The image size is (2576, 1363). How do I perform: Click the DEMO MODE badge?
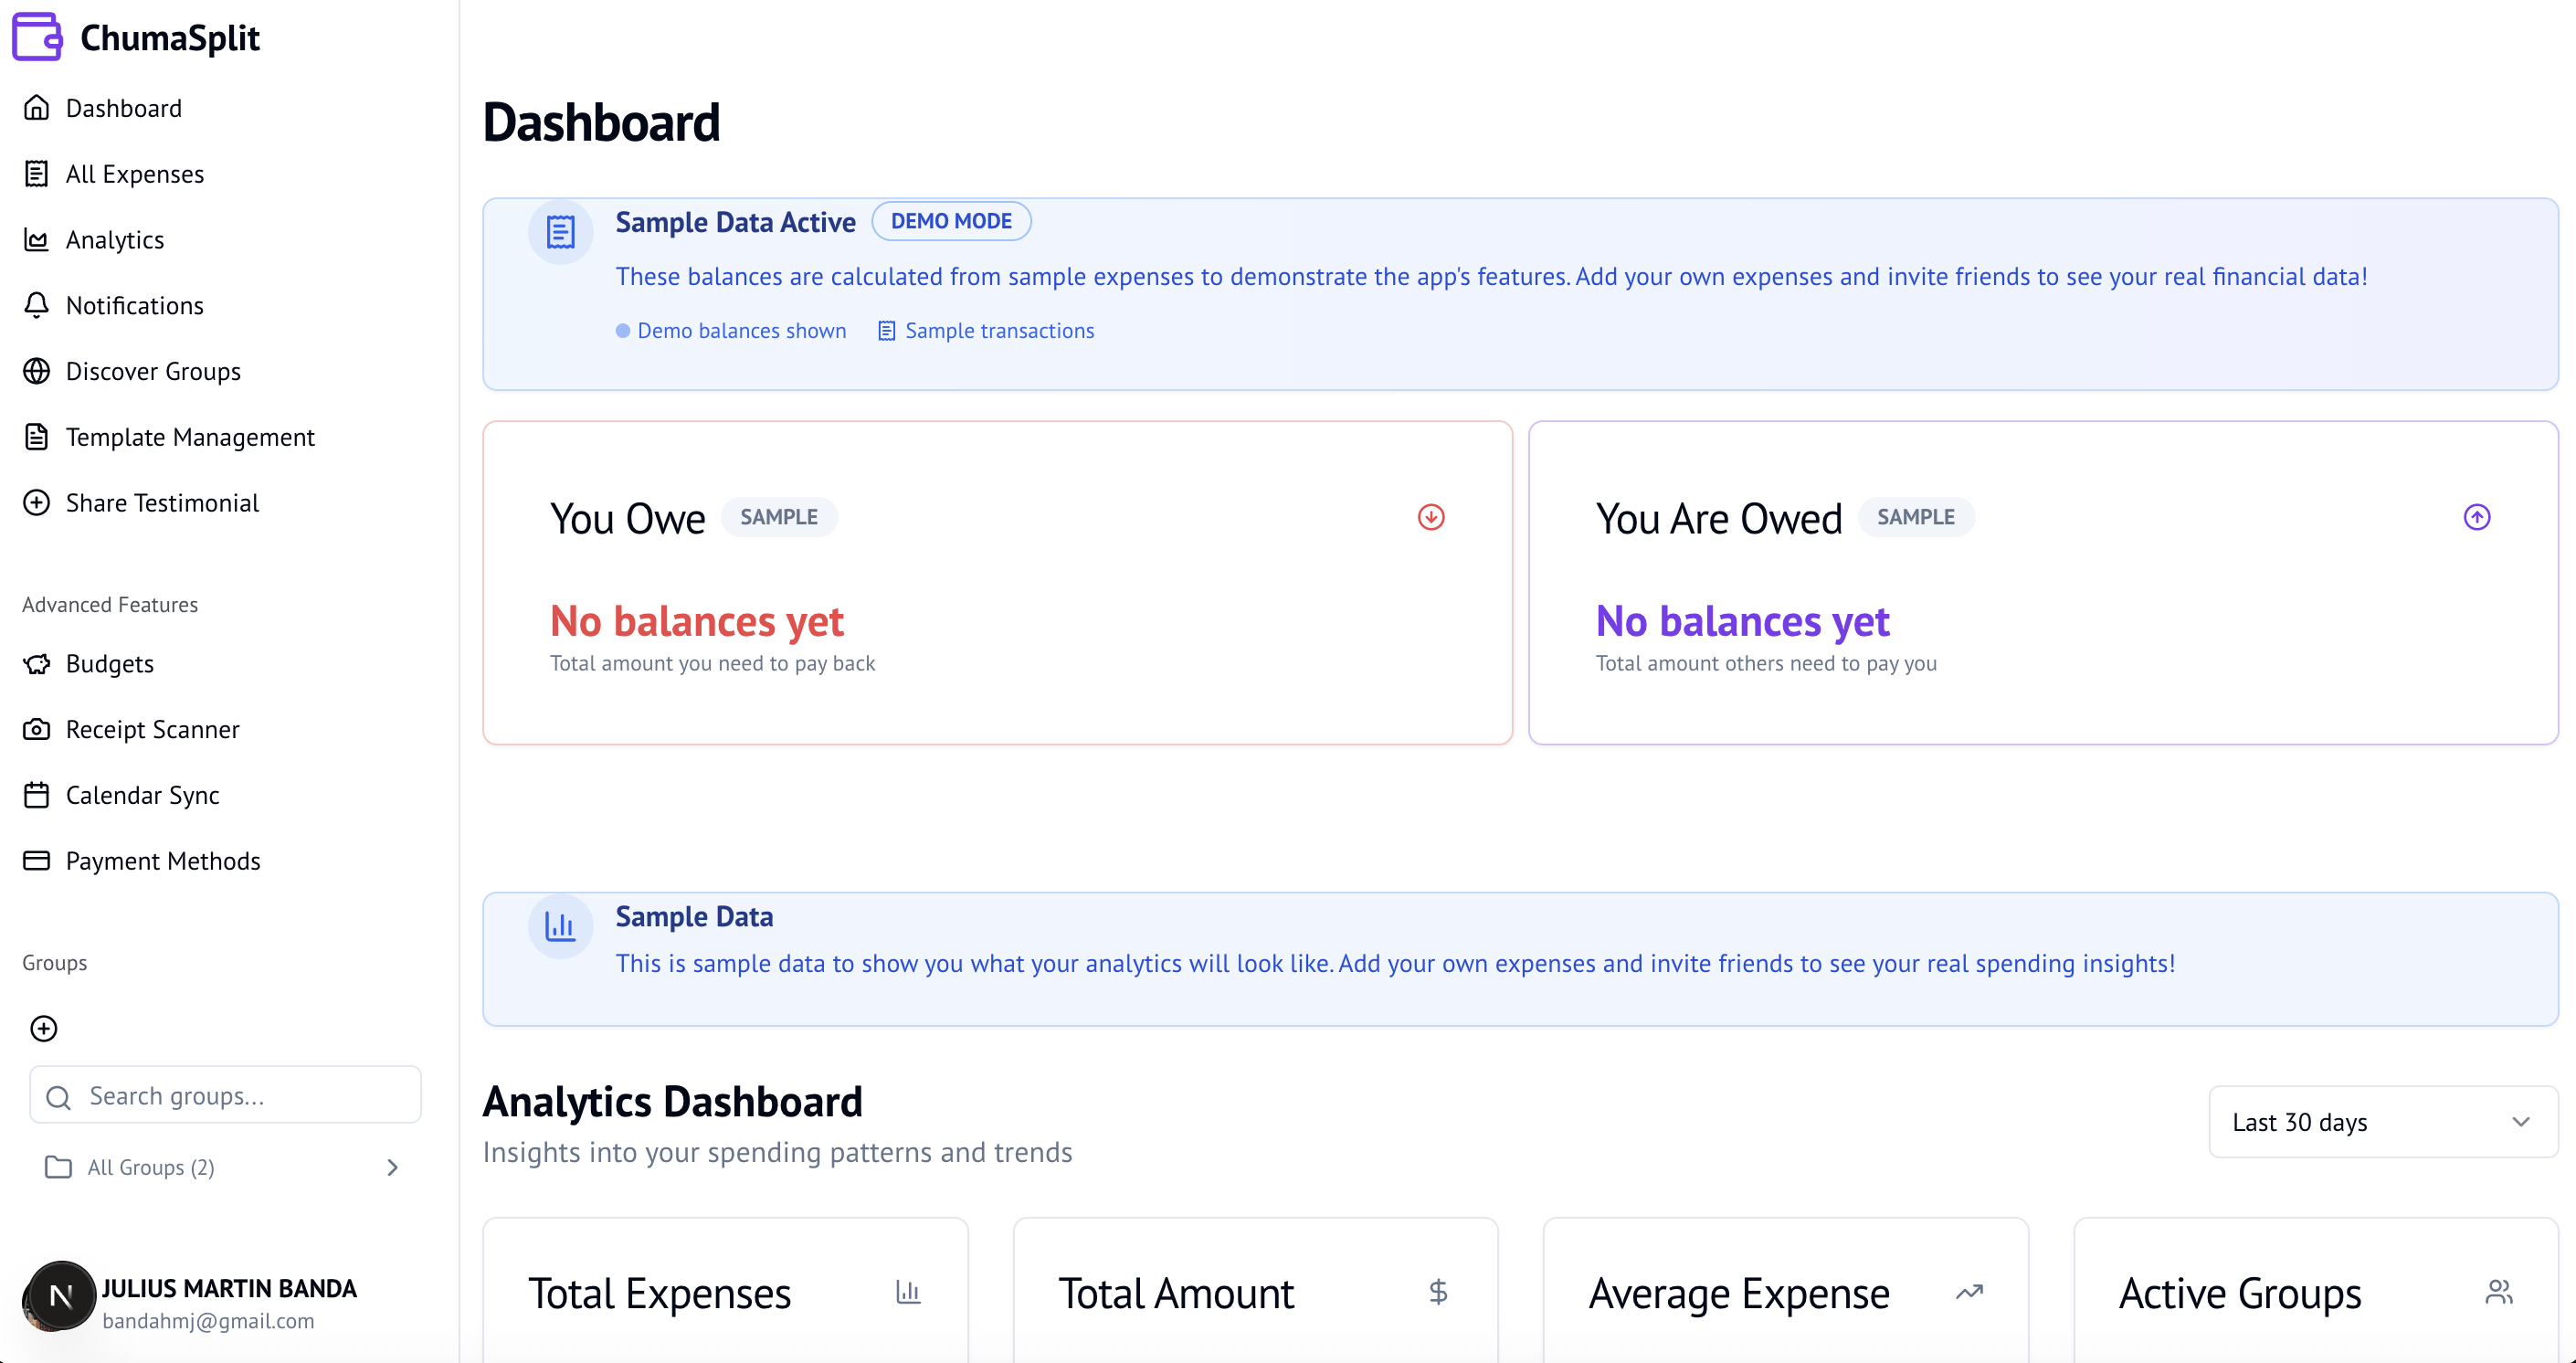pos(950,221)
